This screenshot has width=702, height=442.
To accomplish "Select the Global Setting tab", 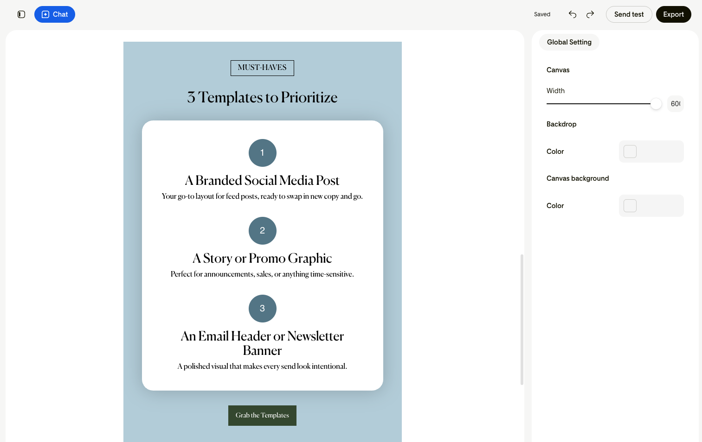I will click(569, 42).
